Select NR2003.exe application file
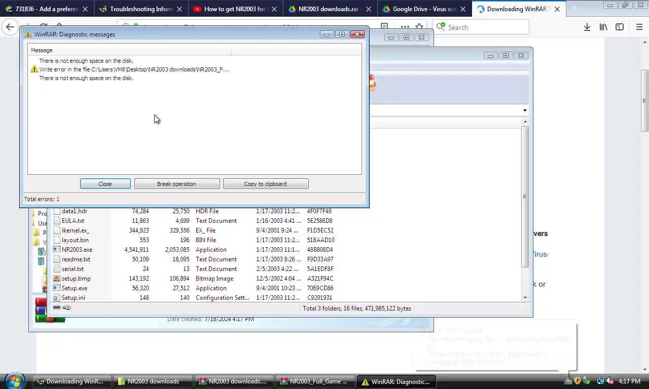Image resolution: width=649 pixels, height=389 pixels. point(77,250)
